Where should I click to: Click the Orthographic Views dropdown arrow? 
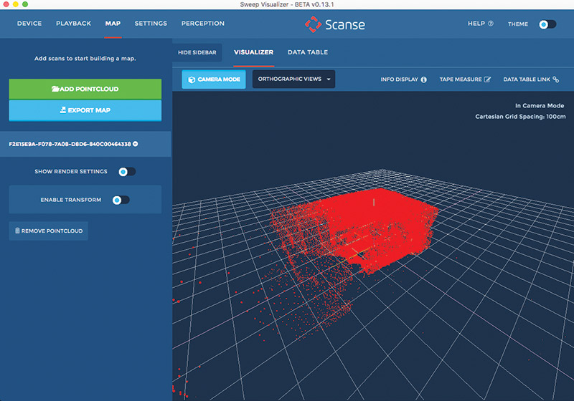tap(329, 79)
